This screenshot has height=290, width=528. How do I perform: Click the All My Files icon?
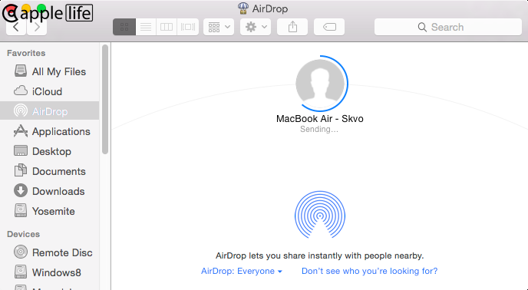[x=21, y=71]
